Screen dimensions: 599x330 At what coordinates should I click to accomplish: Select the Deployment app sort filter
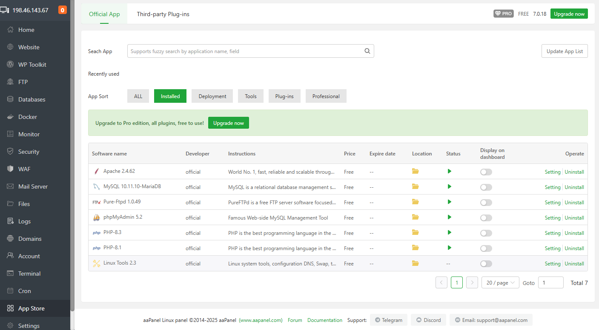(212, 96)
